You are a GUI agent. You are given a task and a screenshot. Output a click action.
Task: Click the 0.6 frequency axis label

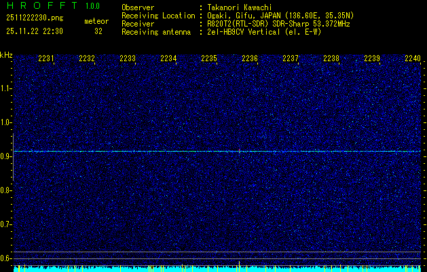coord(5,258)
